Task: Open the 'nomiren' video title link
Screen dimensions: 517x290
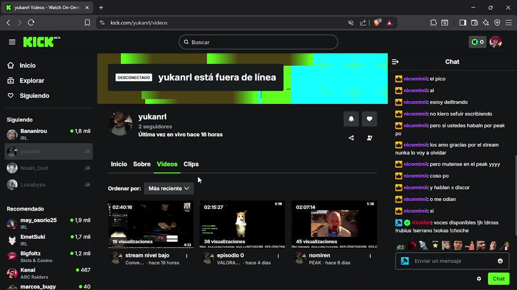Action: 319,255
